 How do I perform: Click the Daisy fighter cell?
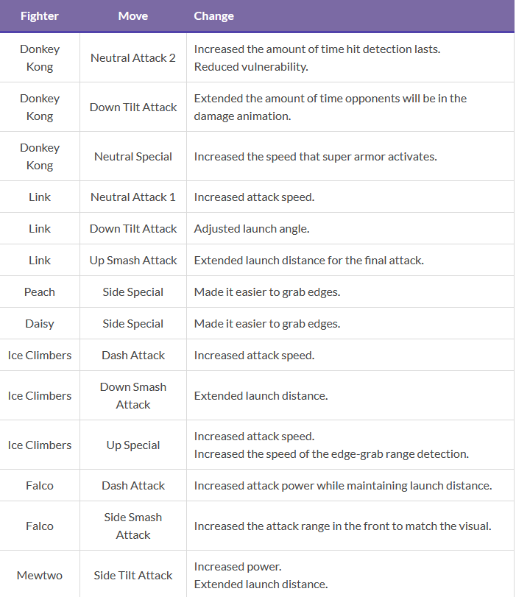40,323
